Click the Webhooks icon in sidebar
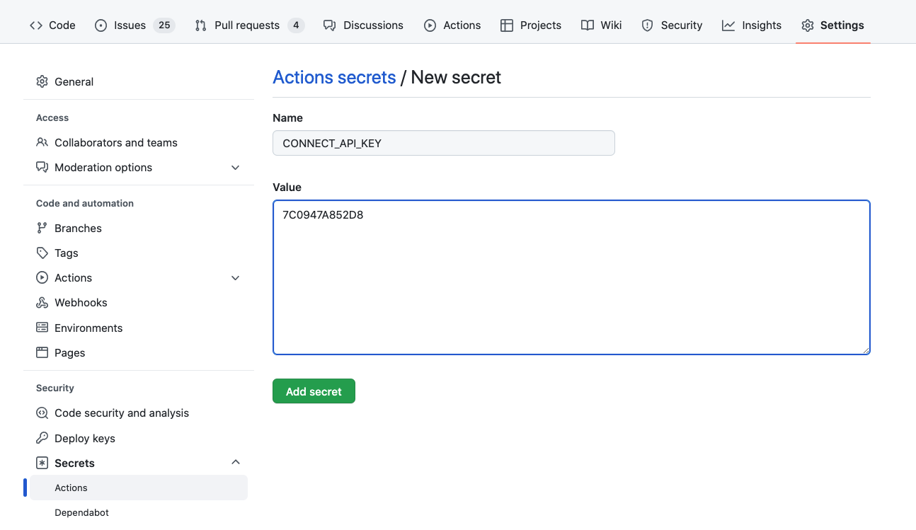This screenshot has width=916, height=530. pos(42,303)
